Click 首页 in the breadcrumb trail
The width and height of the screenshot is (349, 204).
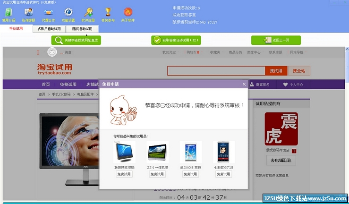point(42,94)
